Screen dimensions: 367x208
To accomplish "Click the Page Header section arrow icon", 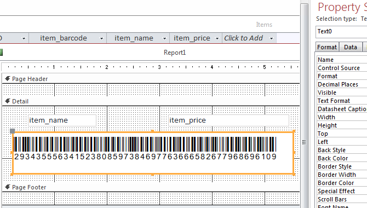I will (8, 79).
